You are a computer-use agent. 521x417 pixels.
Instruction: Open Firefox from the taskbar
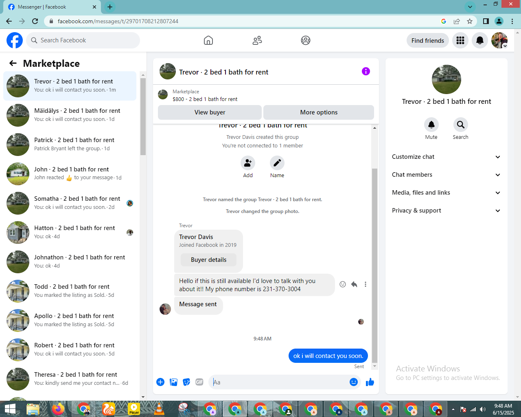click(x=58, y=409)
